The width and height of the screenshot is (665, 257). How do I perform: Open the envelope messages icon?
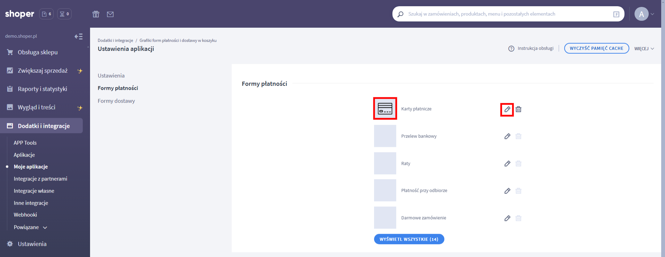click(x=110, y=14)
